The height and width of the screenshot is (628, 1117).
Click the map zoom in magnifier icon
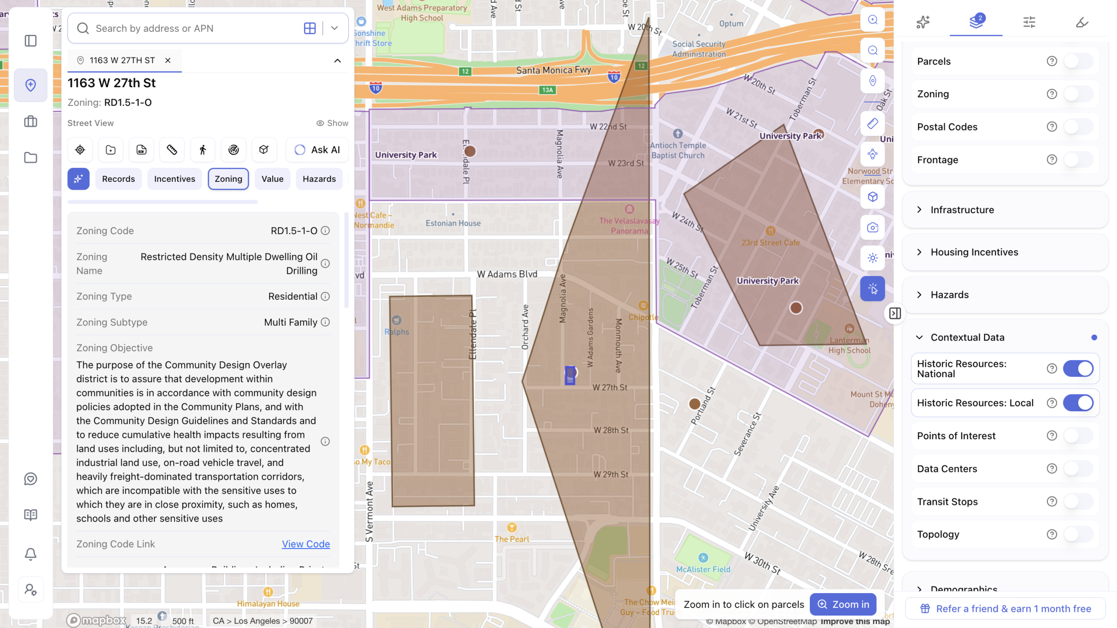click(x=873, y=20)
